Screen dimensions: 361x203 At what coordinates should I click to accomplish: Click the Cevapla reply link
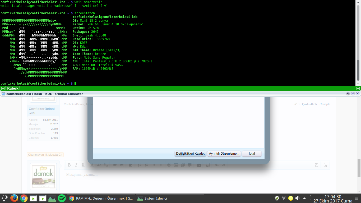click(x=325, y=104)
